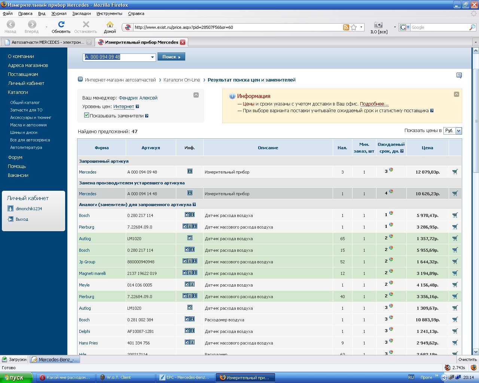Click the magnifier in the Google search box
Image resolution: width=479 pixels, height=383 pixels.
point(472,27)
